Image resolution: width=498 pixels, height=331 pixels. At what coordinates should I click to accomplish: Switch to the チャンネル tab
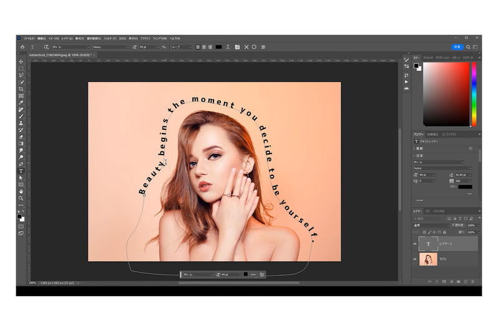pos(439,211)
